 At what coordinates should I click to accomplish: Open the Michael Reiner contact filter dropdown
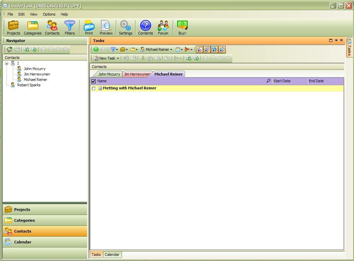156,49
